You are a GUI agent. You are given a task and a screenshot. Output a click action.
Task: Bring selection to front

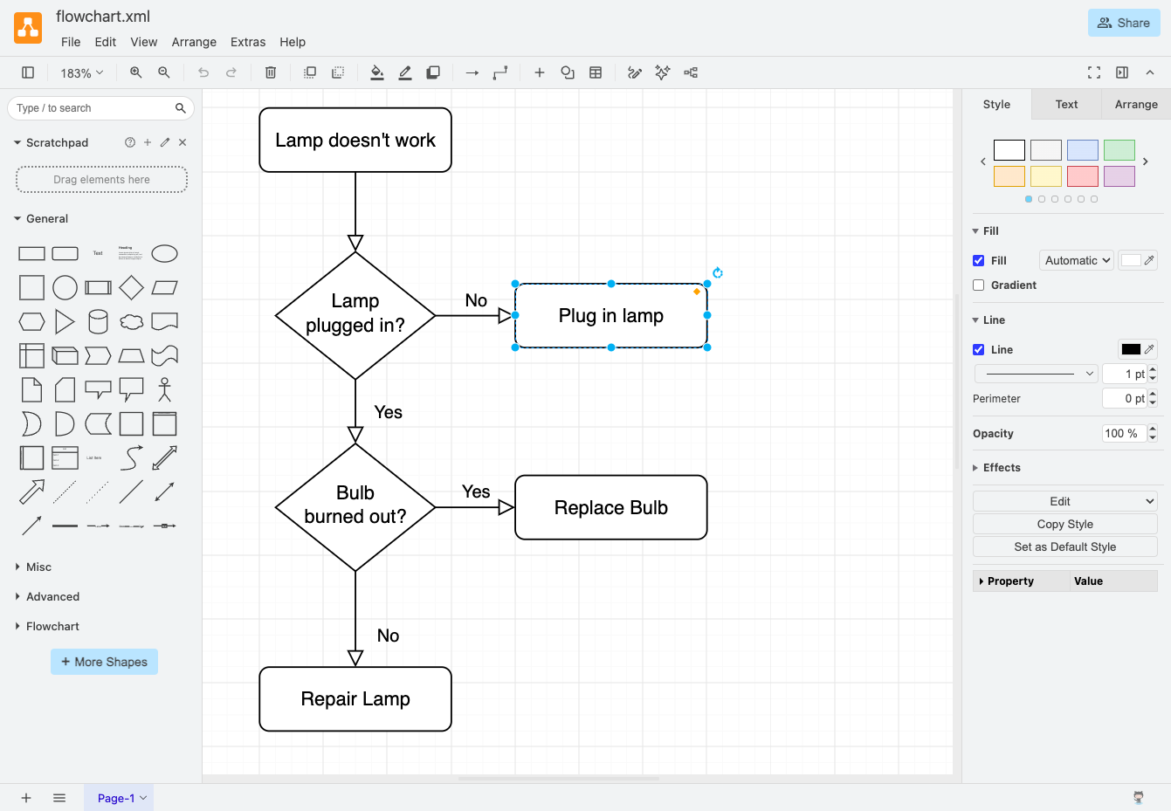310,72
